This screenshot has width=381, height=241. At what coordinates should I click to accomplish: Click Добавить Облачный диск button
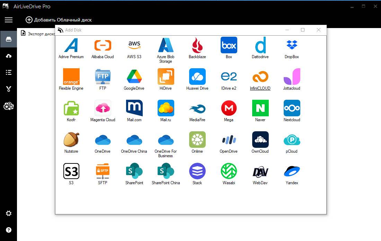59,20
